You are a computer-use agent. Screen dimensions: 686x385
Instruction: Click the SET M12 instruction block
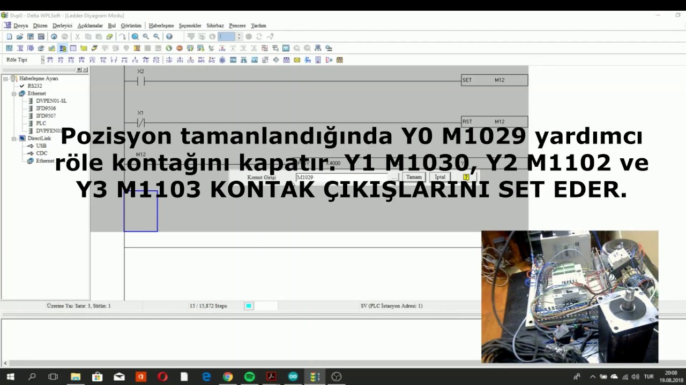(494, 80)
